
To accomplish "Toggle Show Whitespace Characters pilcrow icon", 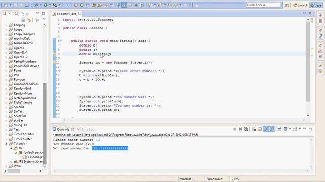I will [142, 5].
